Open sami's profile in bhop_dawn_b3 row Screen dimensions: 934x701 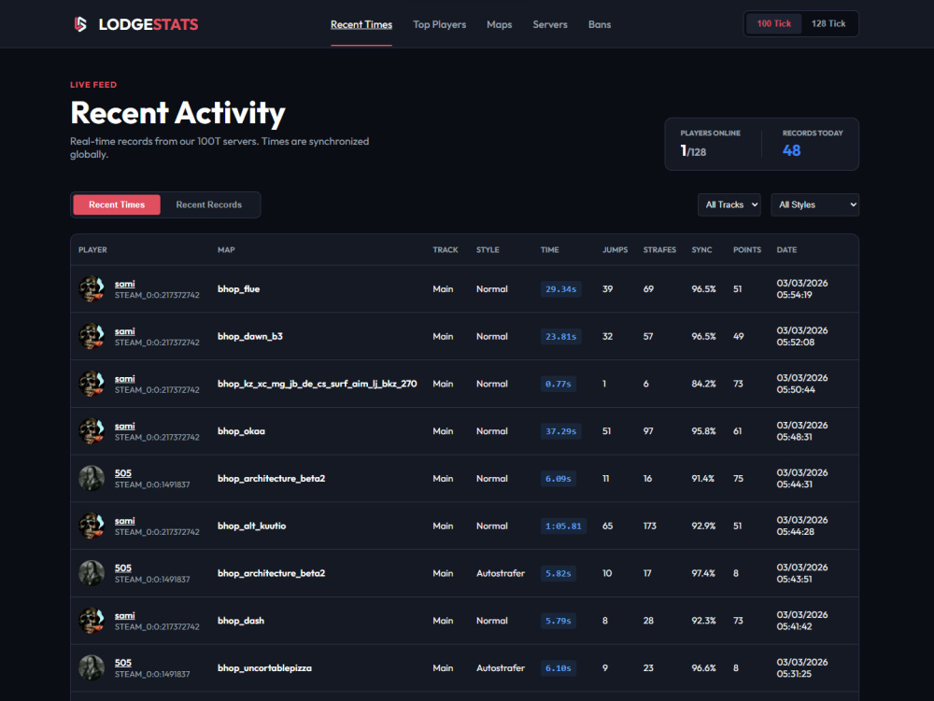[x=125, y=331]
